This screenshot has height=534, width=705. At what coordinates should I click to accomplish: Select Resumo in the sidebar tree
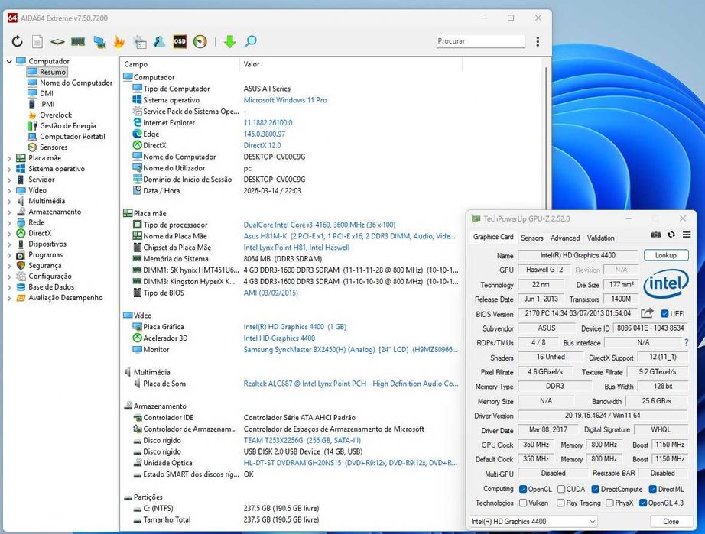(53, 72)
